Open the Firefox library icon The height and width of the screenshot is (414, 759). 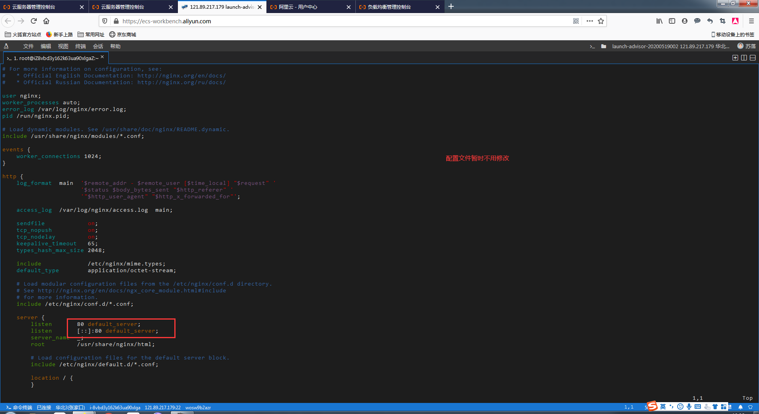(659, 21)
